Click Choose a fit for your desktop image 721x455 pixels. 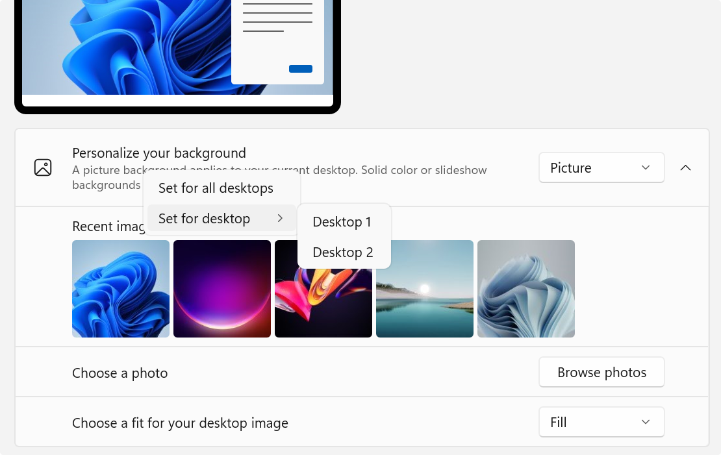(180, 422)
